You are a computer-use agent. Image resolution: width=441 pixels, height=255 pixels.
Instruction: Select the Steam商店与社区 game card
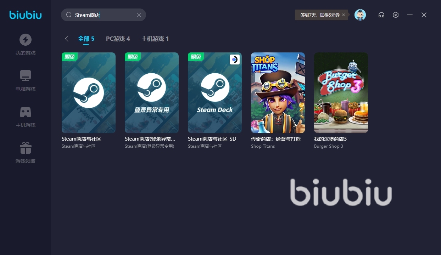89,93
